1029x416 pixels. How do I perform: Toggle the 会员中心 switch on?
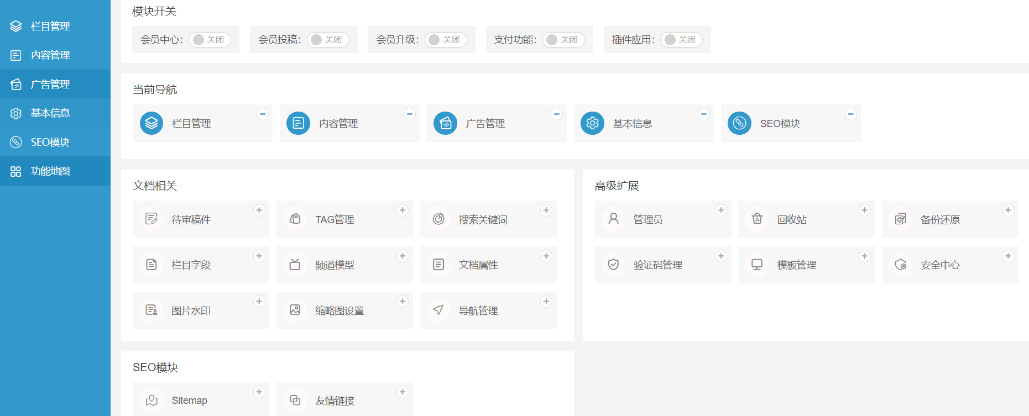[x=210, y=40]
